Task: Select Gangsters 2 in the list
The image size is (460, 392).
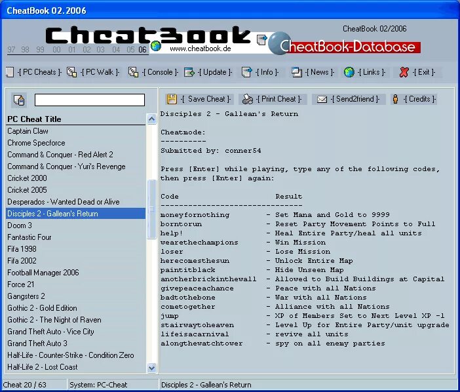Action: (76, 296)
